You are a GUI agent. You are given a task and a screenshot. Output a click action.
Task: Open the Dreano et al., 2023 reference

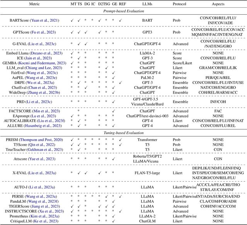(x=46, y=53)
